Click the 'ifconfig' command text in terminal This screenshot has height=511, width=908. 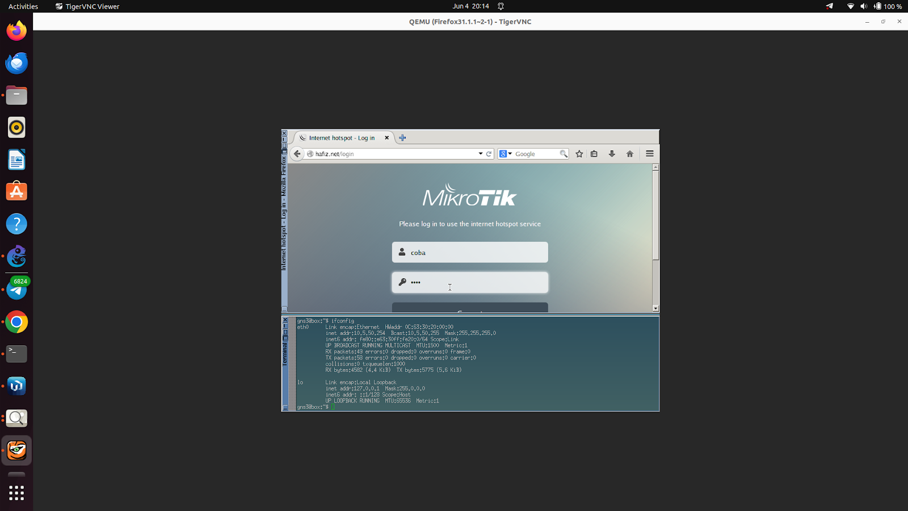click(343, 321)
